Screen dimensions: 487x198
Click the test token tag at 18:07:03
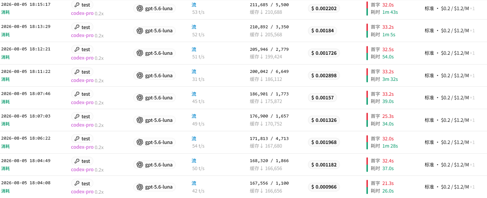[x=82, y=116]
